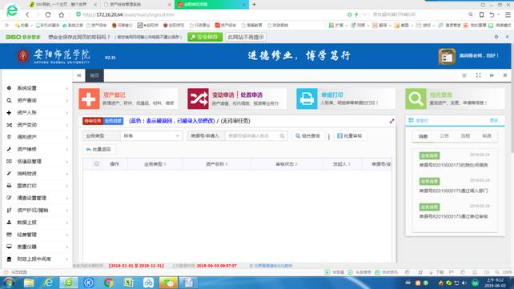514x289 pixels.
Task: Click the browser address bar URL
Action: [128, 14]
